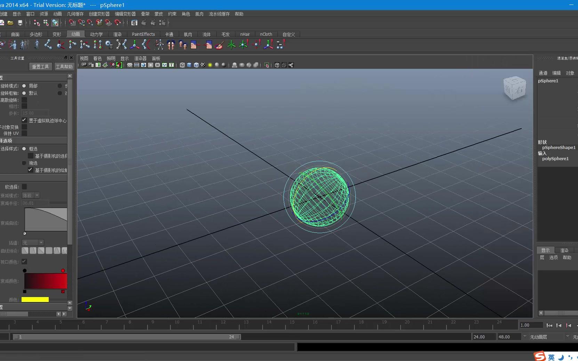Enable the 软选择 soft selection checkbox
Viewport: 578px width, 361px height.
pyautogui.click(x=24, y=187)
